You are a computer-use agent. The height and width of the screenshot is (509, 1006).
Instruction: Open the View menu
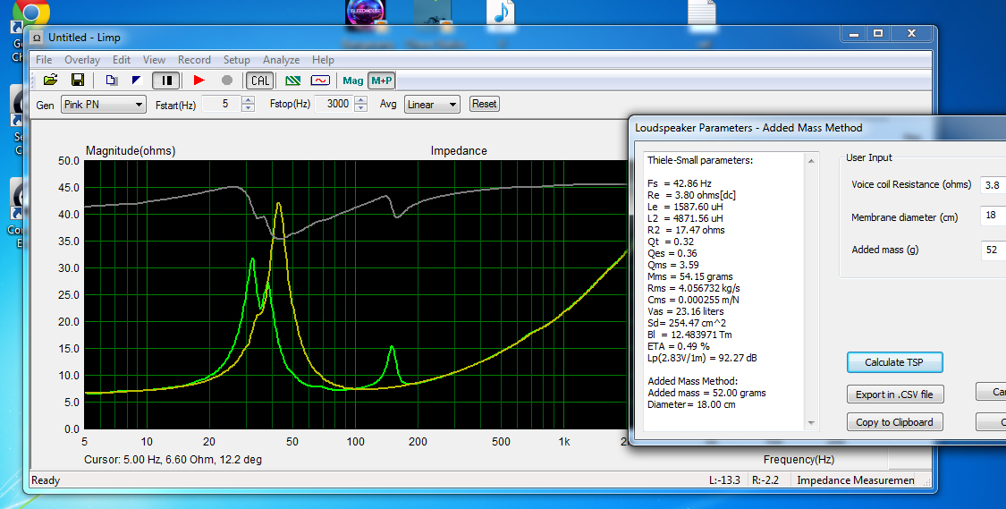tap(154, 60)
